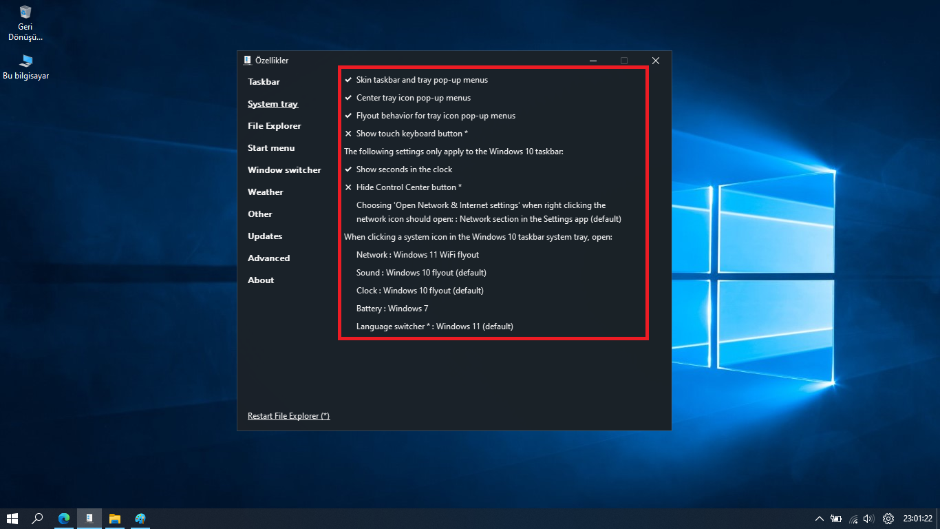
Task: Change Battery flyout from Windows 7
Action: tap(392, 309)
